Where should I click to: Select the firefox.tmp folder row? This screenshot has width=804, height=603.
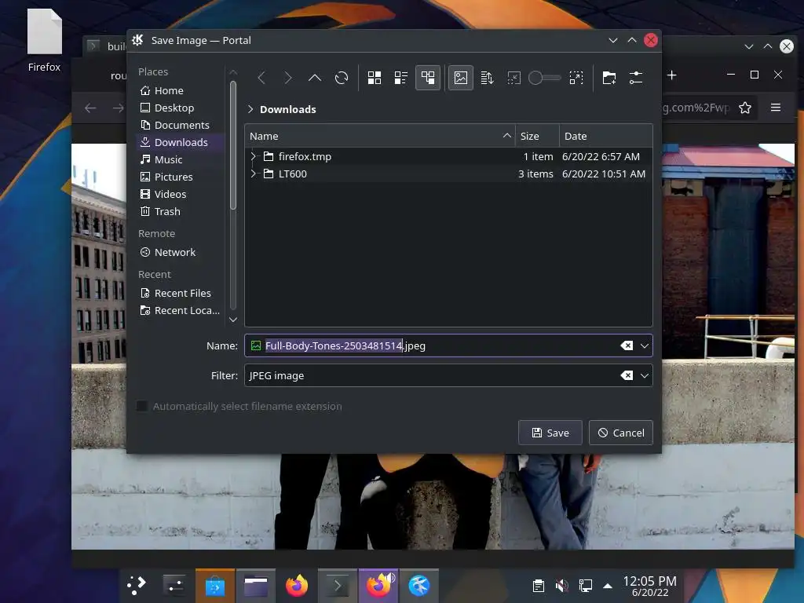(x=448, y=156)
